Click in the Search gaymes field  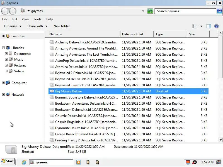pyautogui.click(x=185, y=11)
